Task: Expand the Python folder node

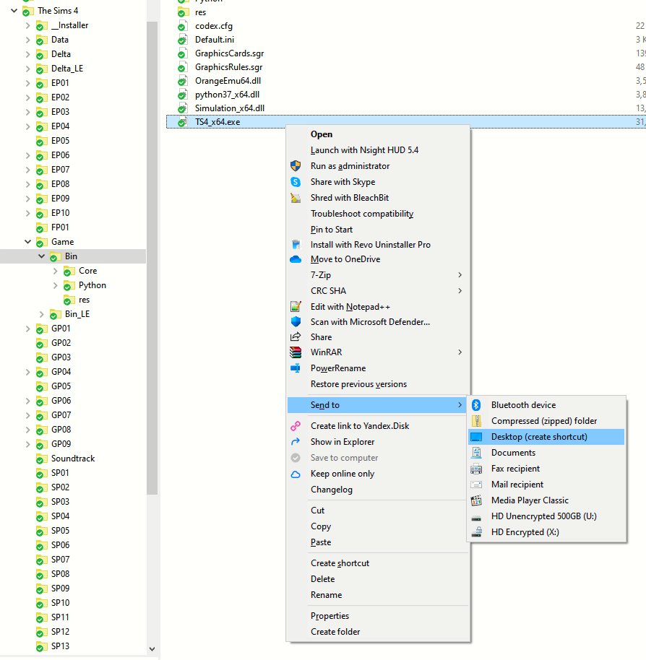Action: [56, 285]
